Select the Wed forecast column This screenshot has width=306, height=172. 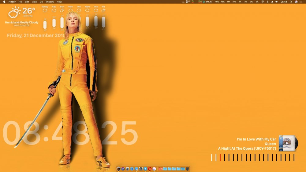(87, 17)
